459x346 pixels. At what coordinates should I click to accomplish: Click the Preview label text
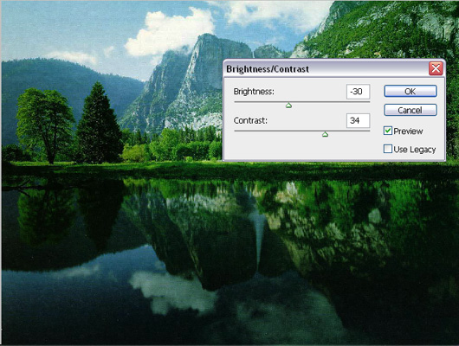pyautogui.click(x=408, y=131)
